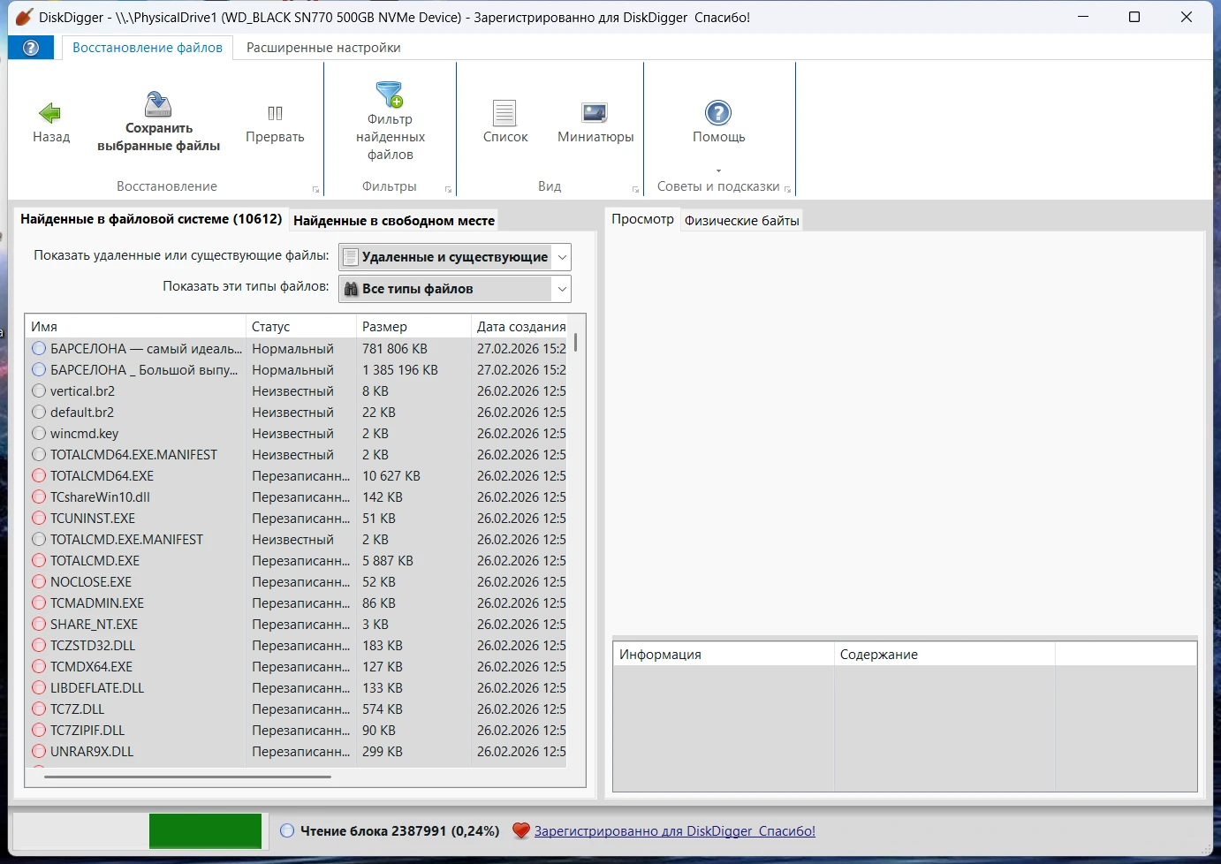Expand the Все типы файлов dropdown
Screen dimensions: 1221x864
[455, 289]
